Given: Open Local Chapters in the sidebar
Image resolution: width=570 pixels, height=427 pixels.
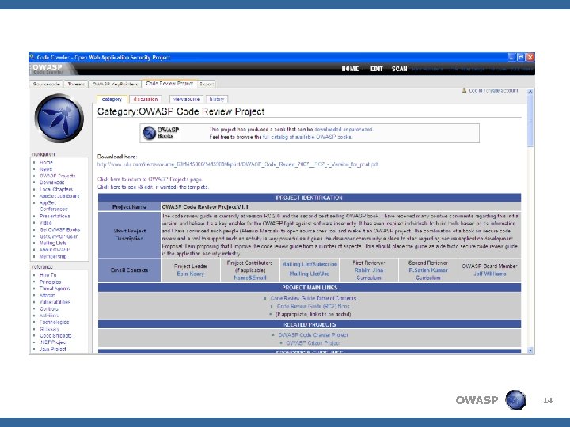Looking at the screenshot, I should (x=56, y=189).
